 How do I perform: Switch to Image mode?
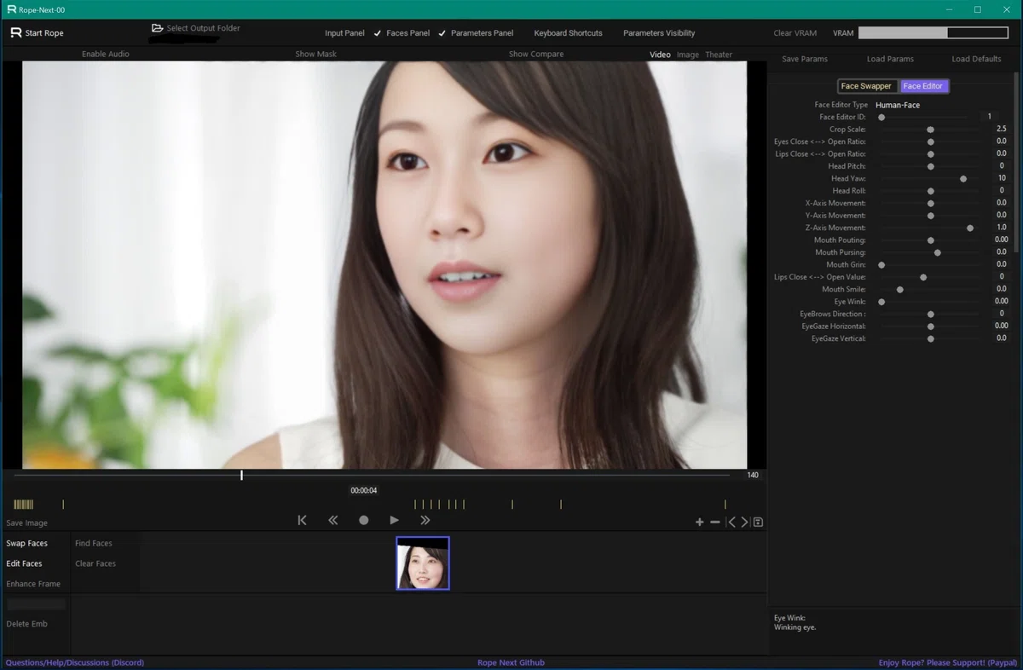click(x=688, y=55)
